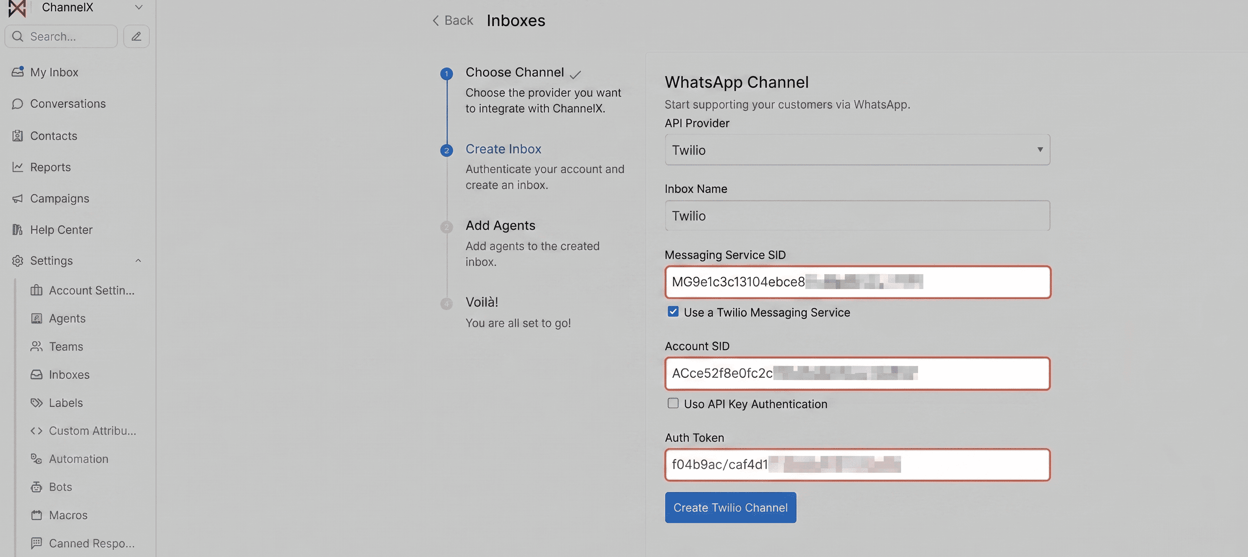Image resolution: width=1248 pixels, height=557 pixels.
Task: Click the Labels tag icon
Action: (x=37, y=402)
